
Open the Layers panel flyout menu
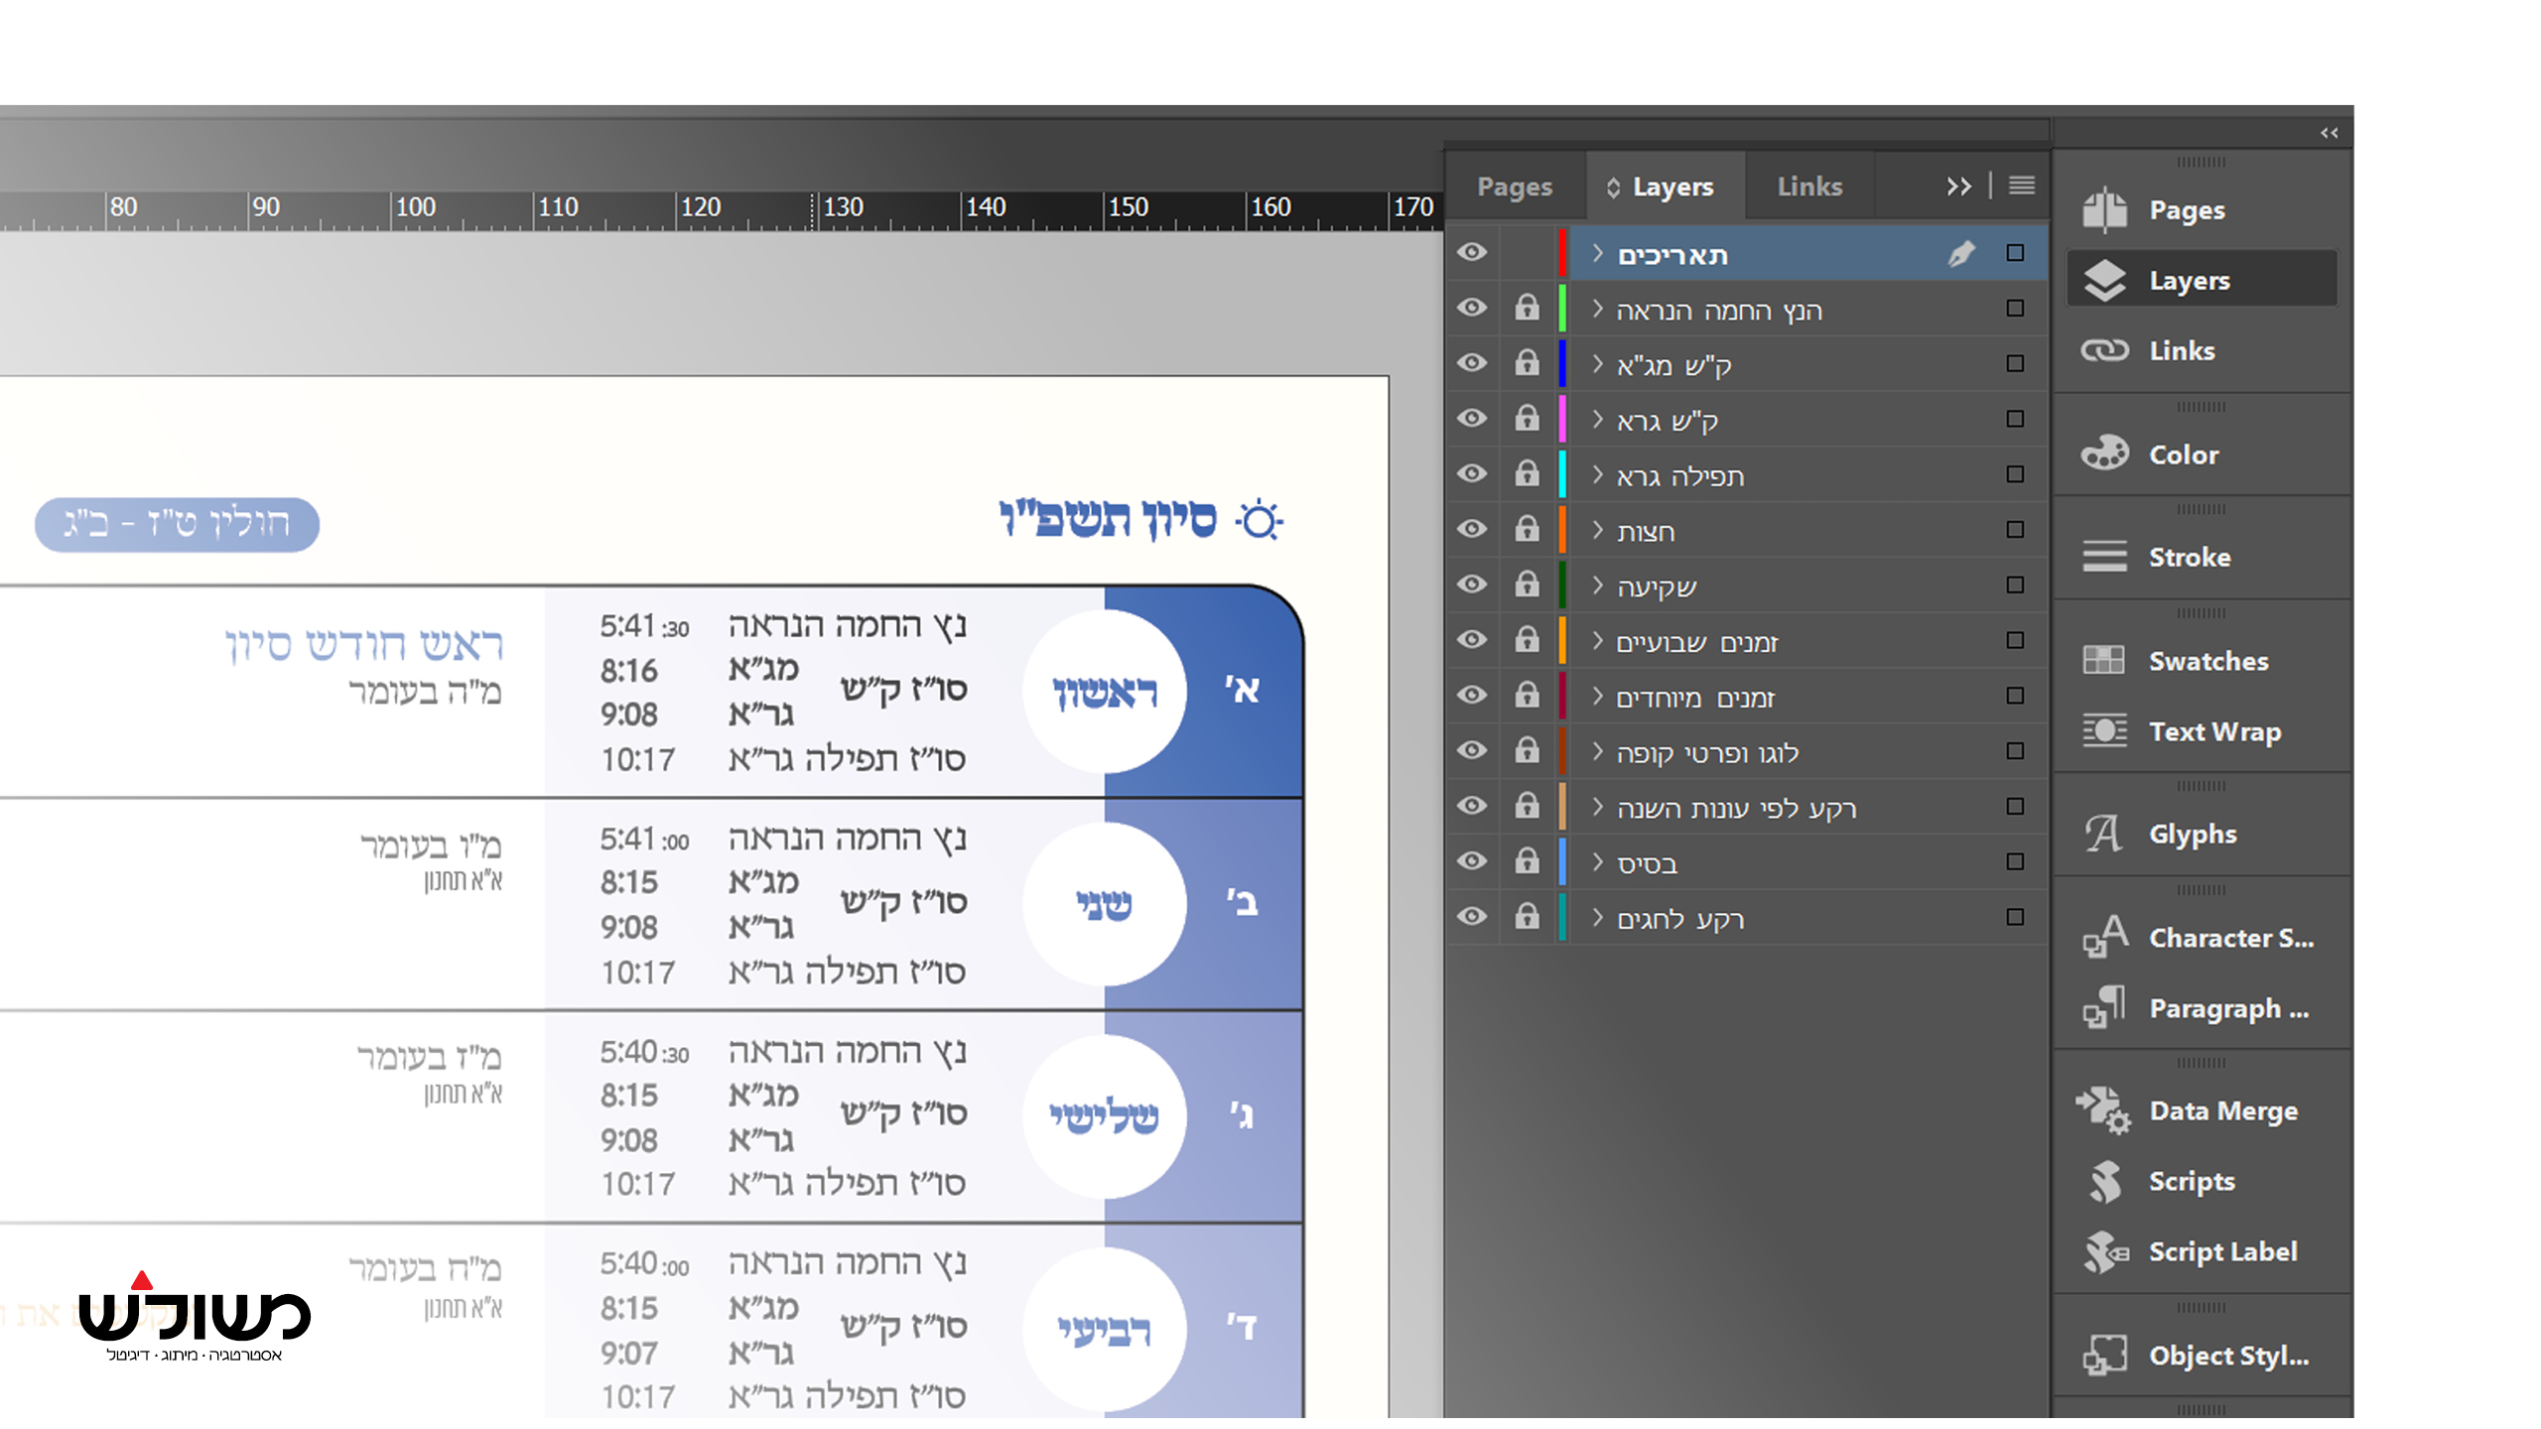(x=2021, y=186)
